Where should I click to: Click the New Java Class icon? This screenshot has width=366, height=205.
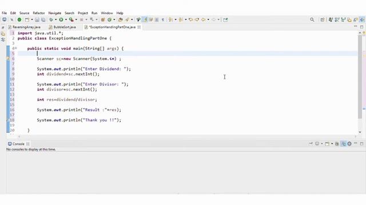point(109,20)
